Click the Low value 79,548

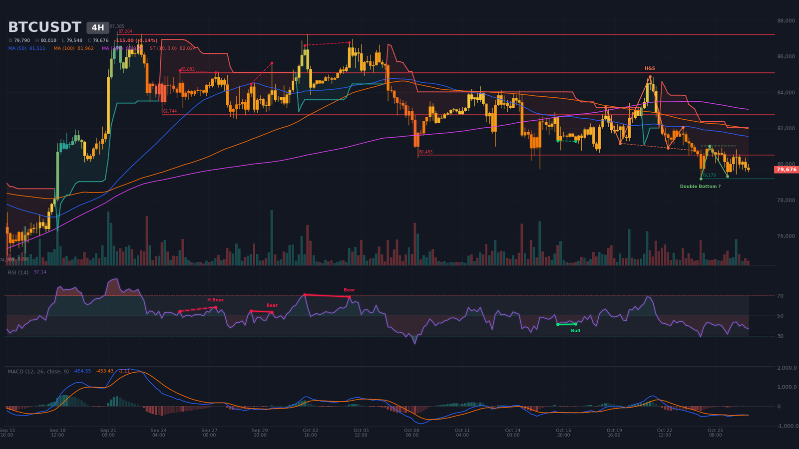pos(74,40)
